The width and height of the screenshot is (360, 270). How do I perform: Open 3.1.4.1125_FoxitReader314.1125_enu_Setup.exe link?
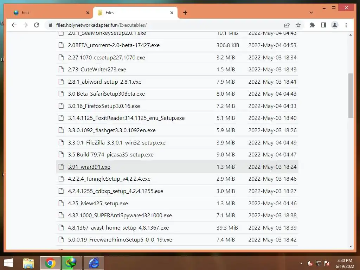pos(126,118)
